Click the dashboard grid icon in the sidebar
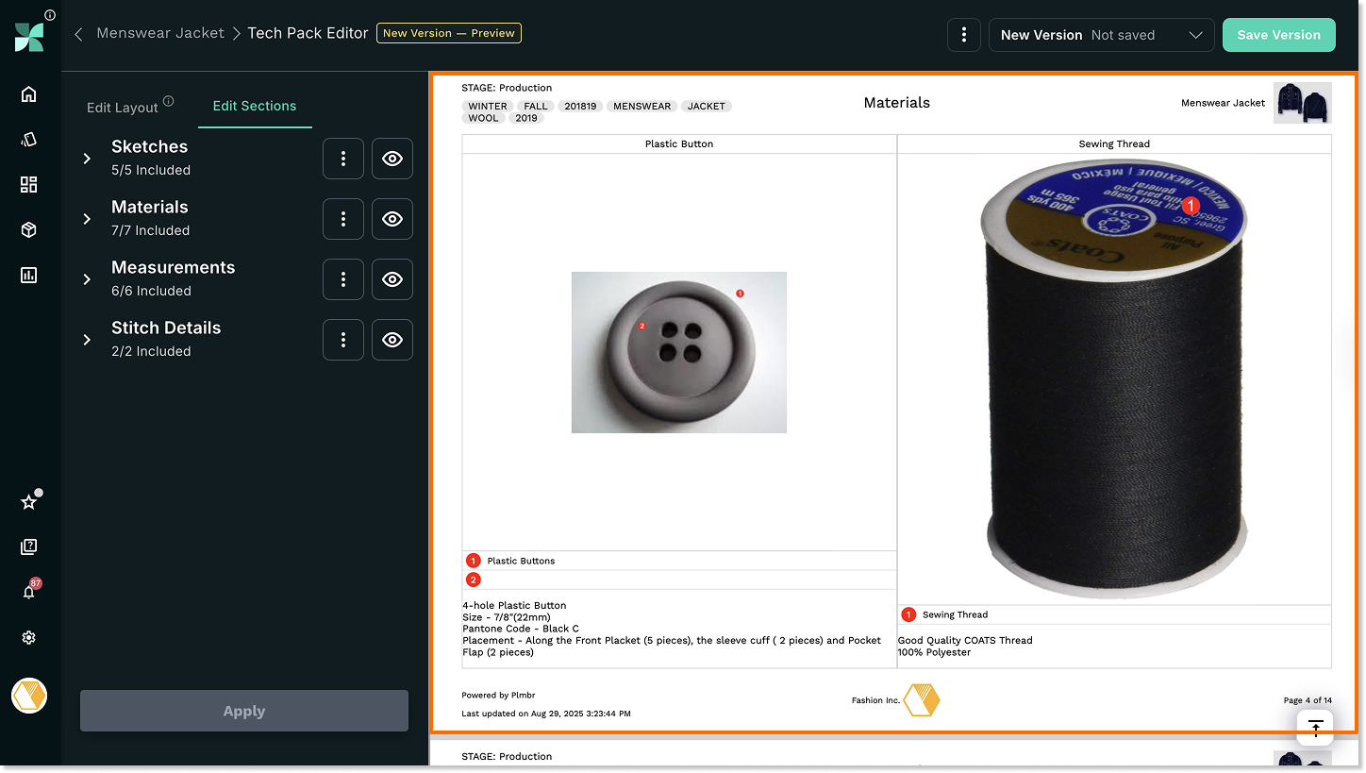The image size is (1366, 773). [28, 184]
